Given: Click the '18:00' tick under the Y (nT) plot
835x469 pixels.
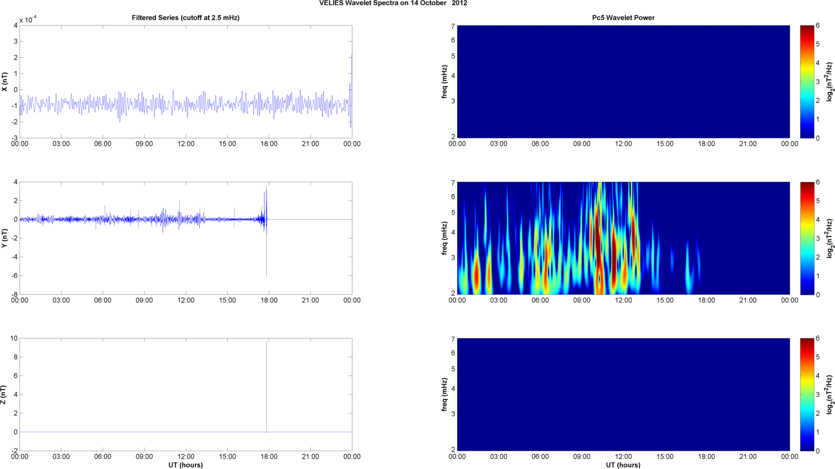Looking at the screenshot, I should coord(269,300).
